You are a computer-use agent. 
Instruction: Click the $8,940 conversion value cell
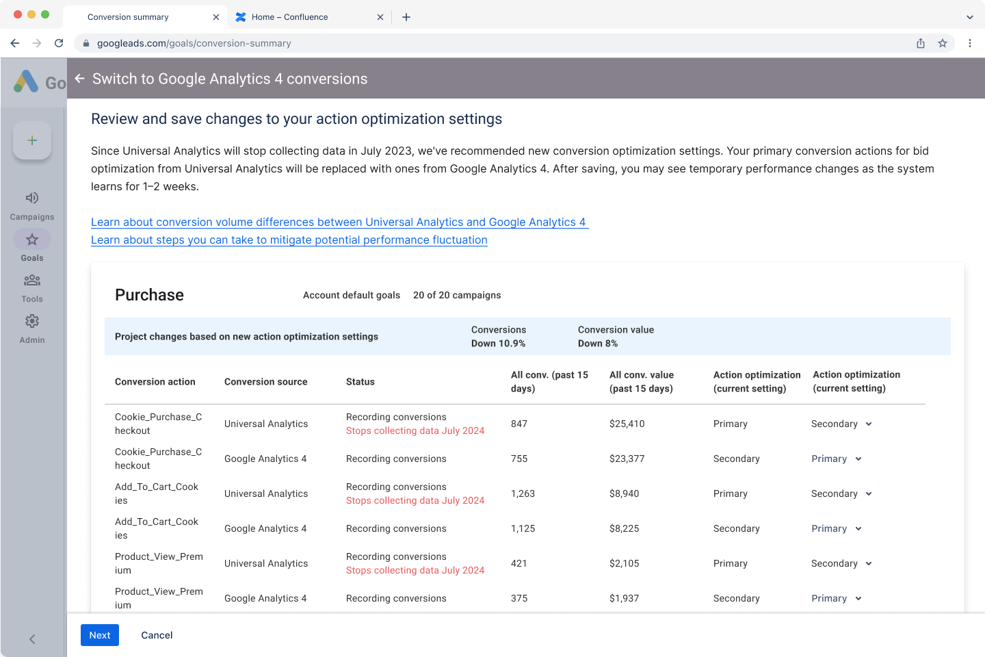click(625, 493)
